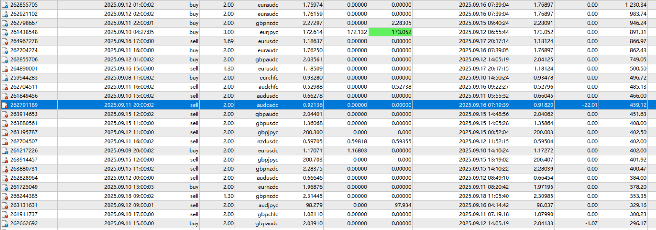The image size is (656, 230).
Task: Click the open price 1.75974
Action: [313, 5]
